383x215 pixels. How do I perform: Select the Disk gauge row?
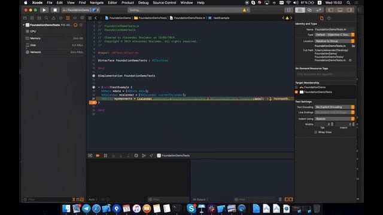click(54, 45)
